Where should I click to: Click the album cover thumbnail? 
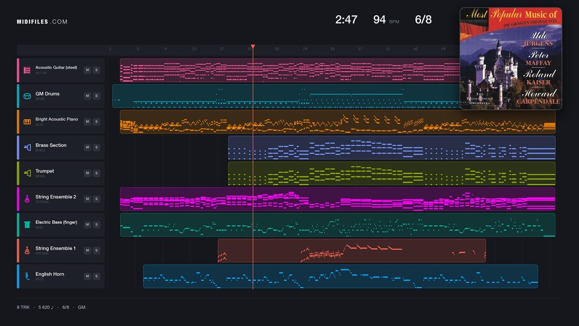pos(511,58)
